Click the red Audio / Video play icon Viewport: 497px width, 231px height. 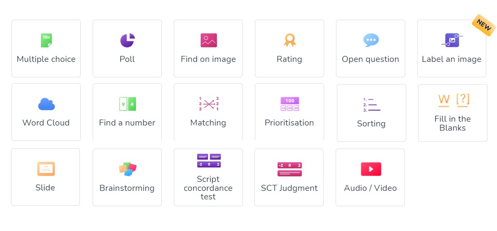pyautogui.click(x=371, y=169)
